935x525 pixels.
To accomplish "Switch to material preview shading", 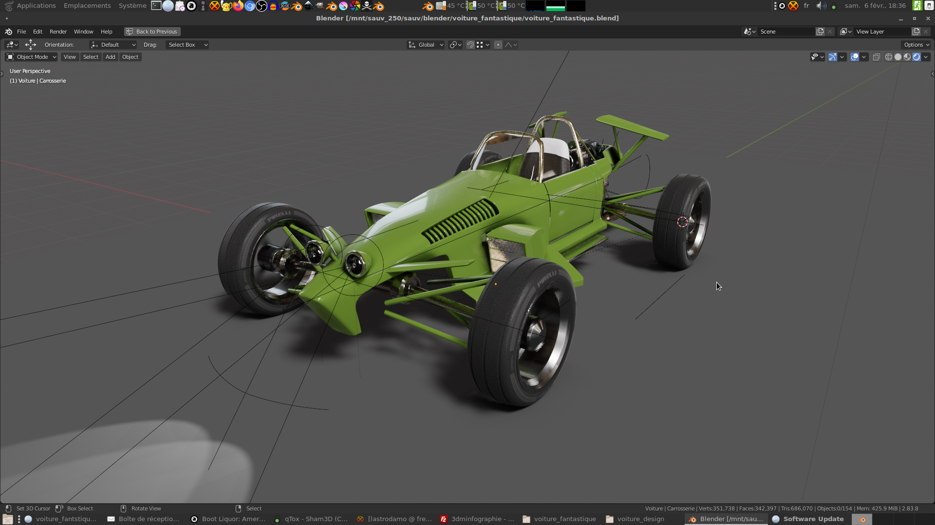I will (x=907, y=57).
